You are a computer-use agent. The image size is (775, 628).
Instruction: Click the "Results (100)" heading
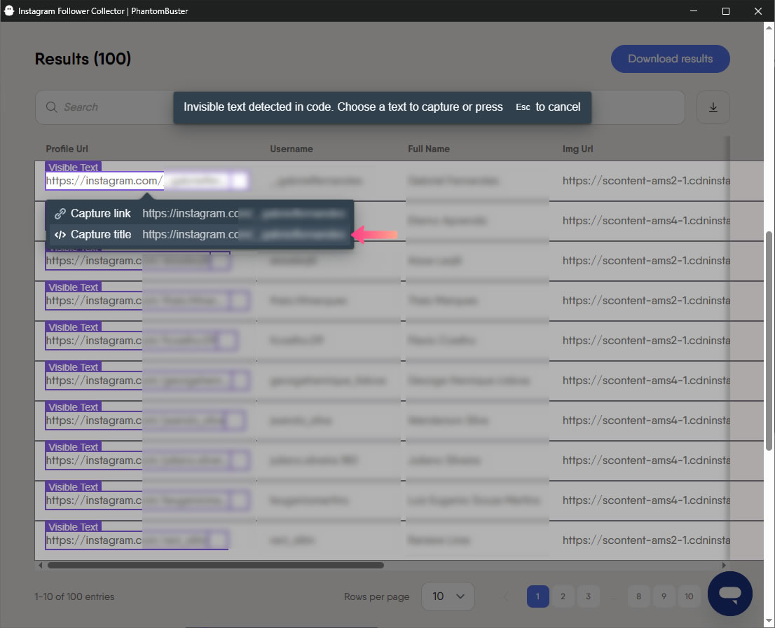[x=83, y=59]
